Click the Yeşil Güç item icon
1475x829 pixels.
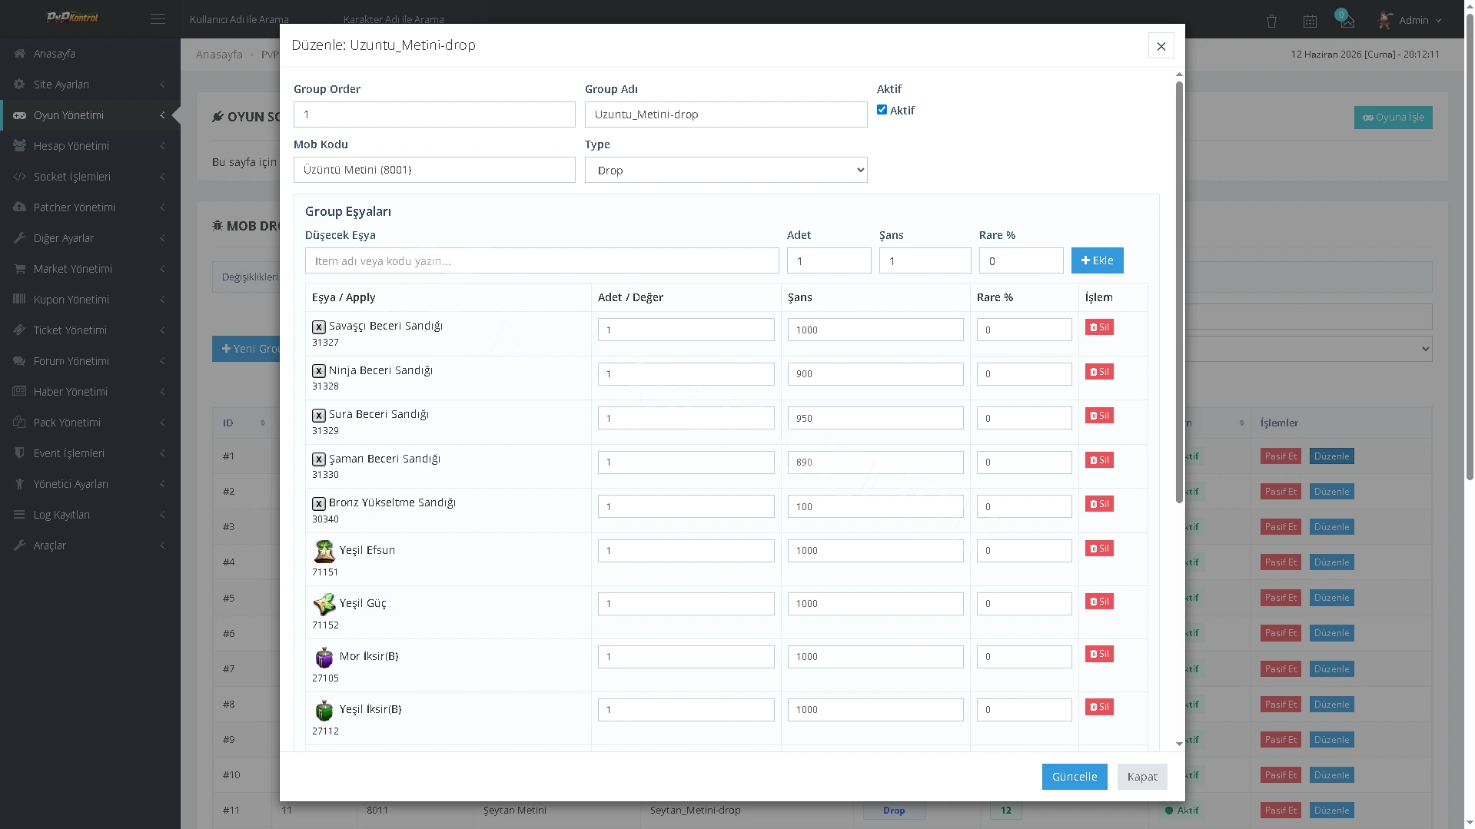(324, 604)
